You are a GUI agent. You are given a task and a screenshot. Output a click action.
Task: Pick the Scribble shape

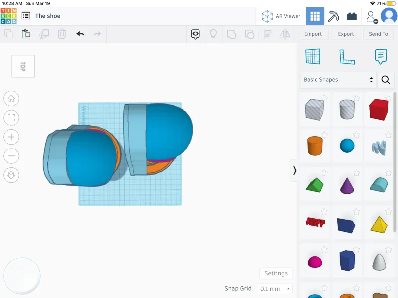pos(379,148)
